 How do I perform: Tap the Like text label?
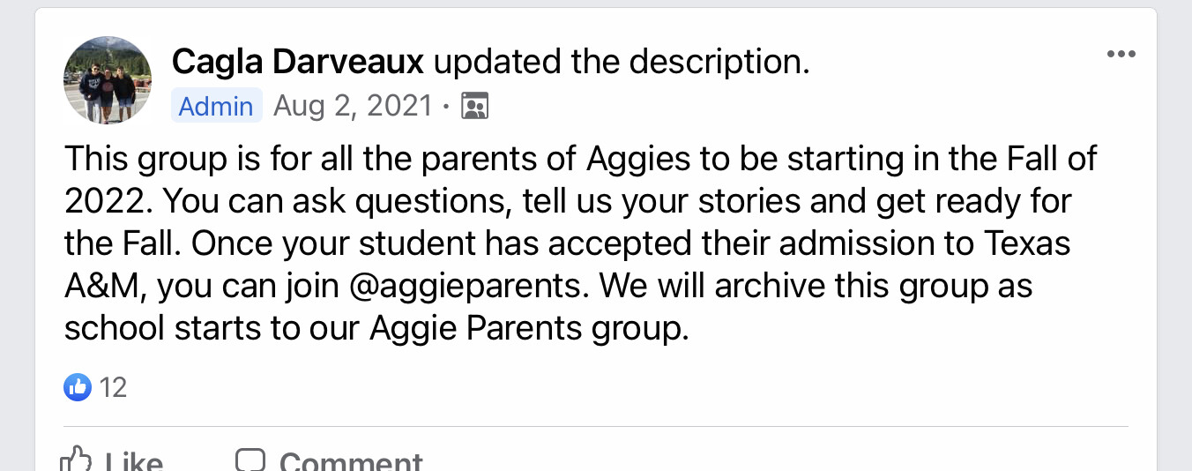134,462
